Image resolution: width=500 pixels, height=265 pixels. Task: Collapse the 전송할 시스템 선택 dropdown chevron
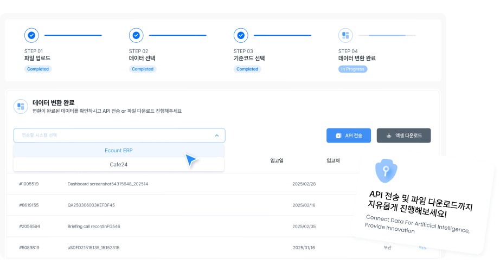pyautogui.click(x=217, y=135)
